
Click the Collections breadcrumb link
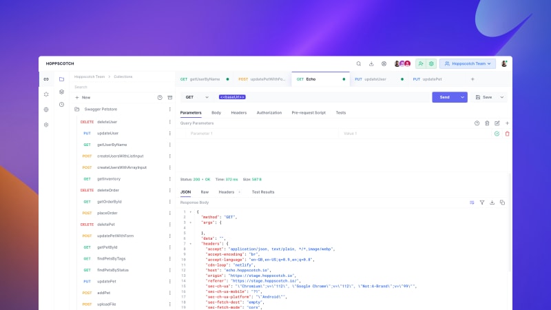123,76
